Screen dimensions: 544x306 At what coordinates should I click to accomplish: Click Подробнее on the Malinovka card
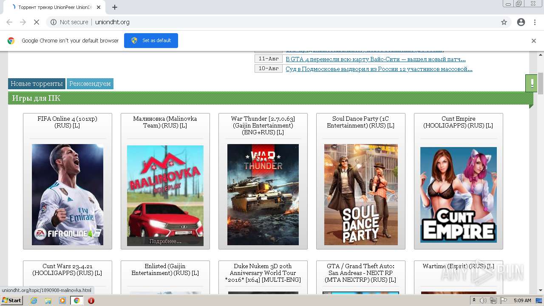click(x=165, y=241)
